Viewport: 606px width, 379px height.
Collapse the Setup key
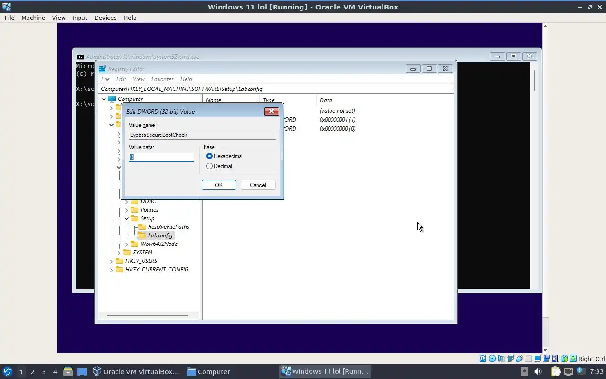click(126, 218)
